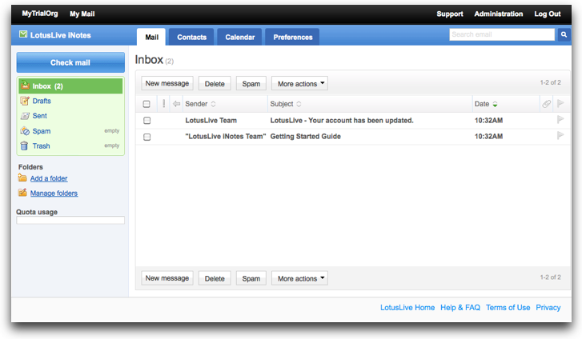Click Log Out
This screenshot has width=582, height=339.
point(548,14)
